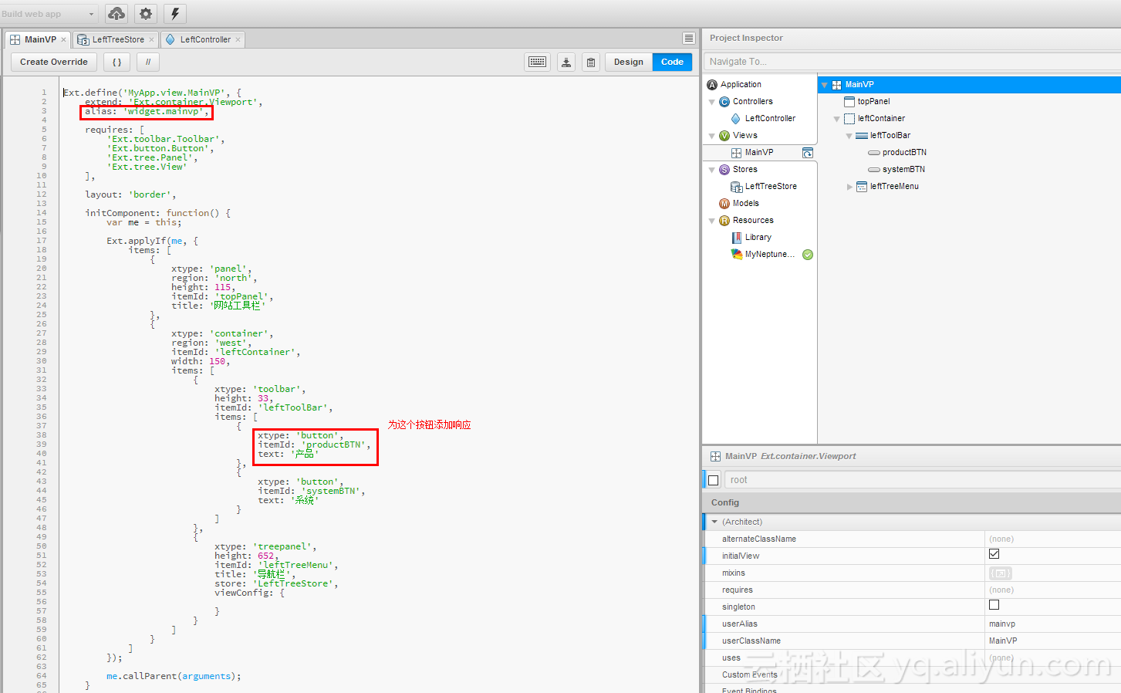Select MainVP under Views
The width and height of the screenshot is (1121, 693).
point(758,153)
